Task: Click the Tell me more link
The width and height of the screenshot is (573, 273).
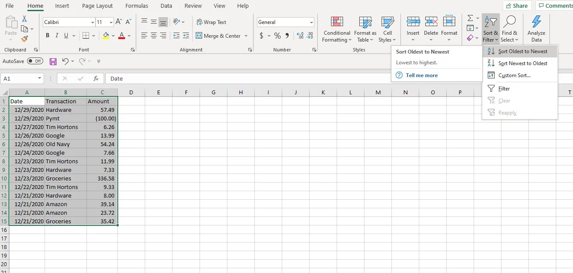Action: [x=421, y=75]
